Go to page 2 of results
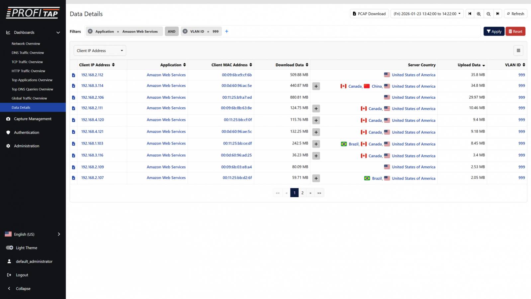Screen dimensions: 531x299 click(302, 193)
